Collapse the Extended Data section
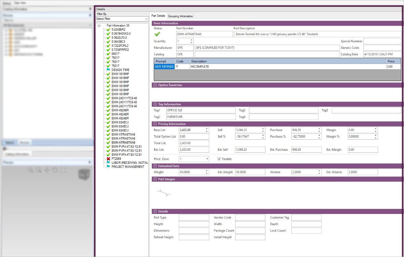Viewport: 404px width, 257px height. (155, 166)
